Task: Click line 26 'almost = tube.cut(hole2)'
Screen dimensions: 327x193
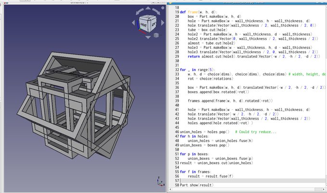Action: (x=211, y=43)
